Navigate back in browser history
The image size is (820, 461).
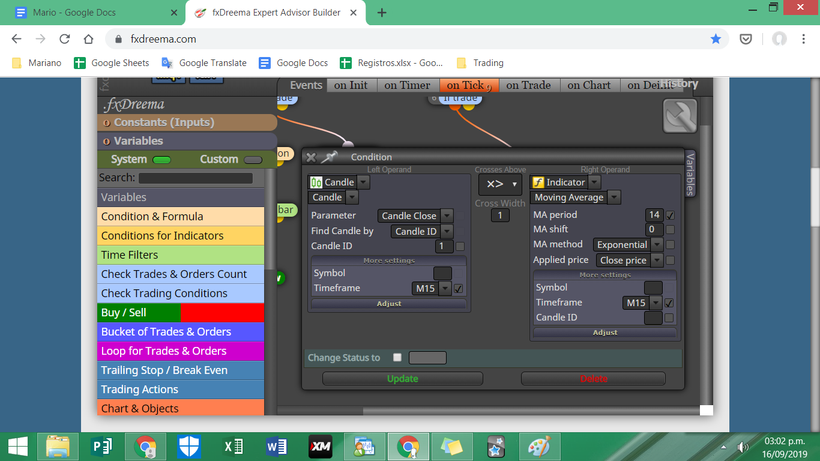(x=16, y=39)
